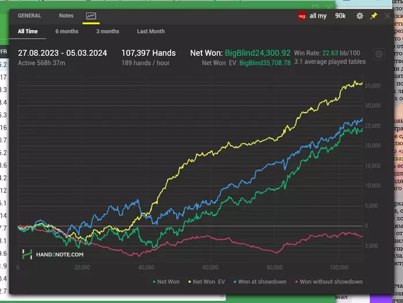Click the HAND2NOTE.COM logo link
The width and height of the screenshot is (403, 303).
point(53,255)
